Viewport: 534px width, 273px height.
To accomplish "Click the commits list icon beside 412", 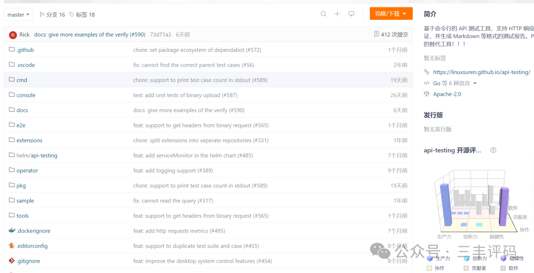I will (x=376, y=34).
